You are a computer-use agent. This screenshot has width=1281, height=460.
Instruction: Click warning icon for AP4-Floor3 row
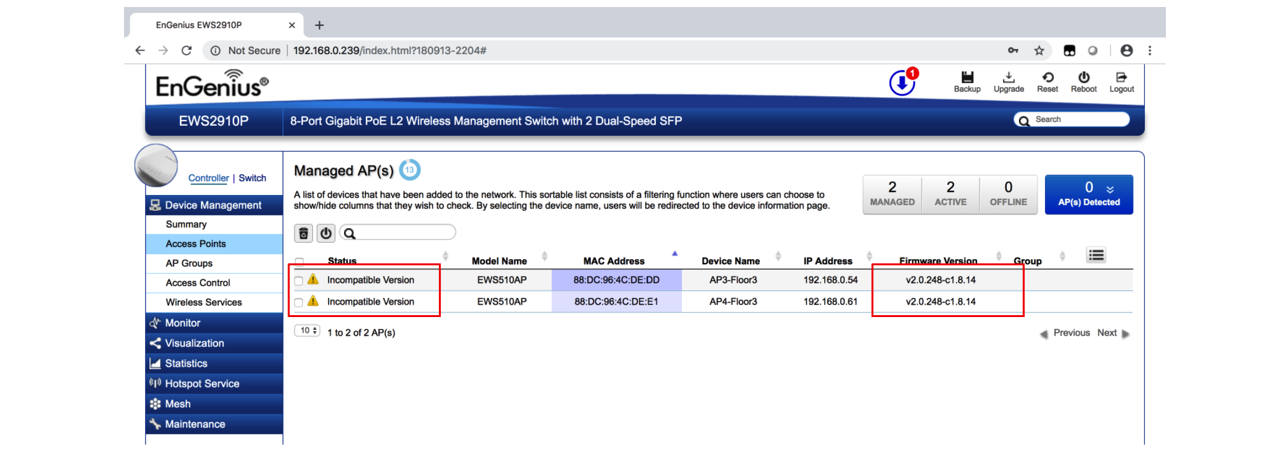[x=313, y=301]
